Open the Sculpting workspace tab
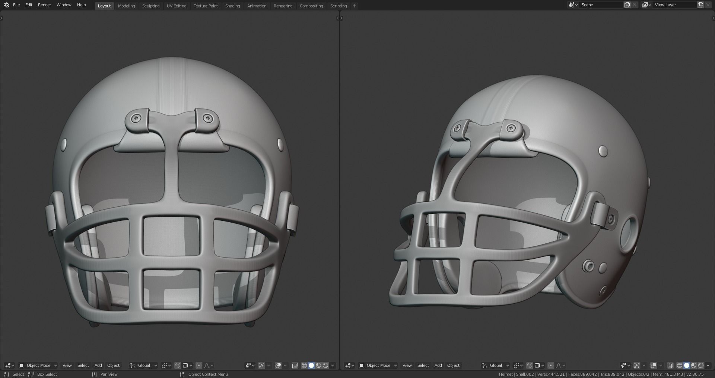Screen dimensions: 715x378 (x=151, y=6)
